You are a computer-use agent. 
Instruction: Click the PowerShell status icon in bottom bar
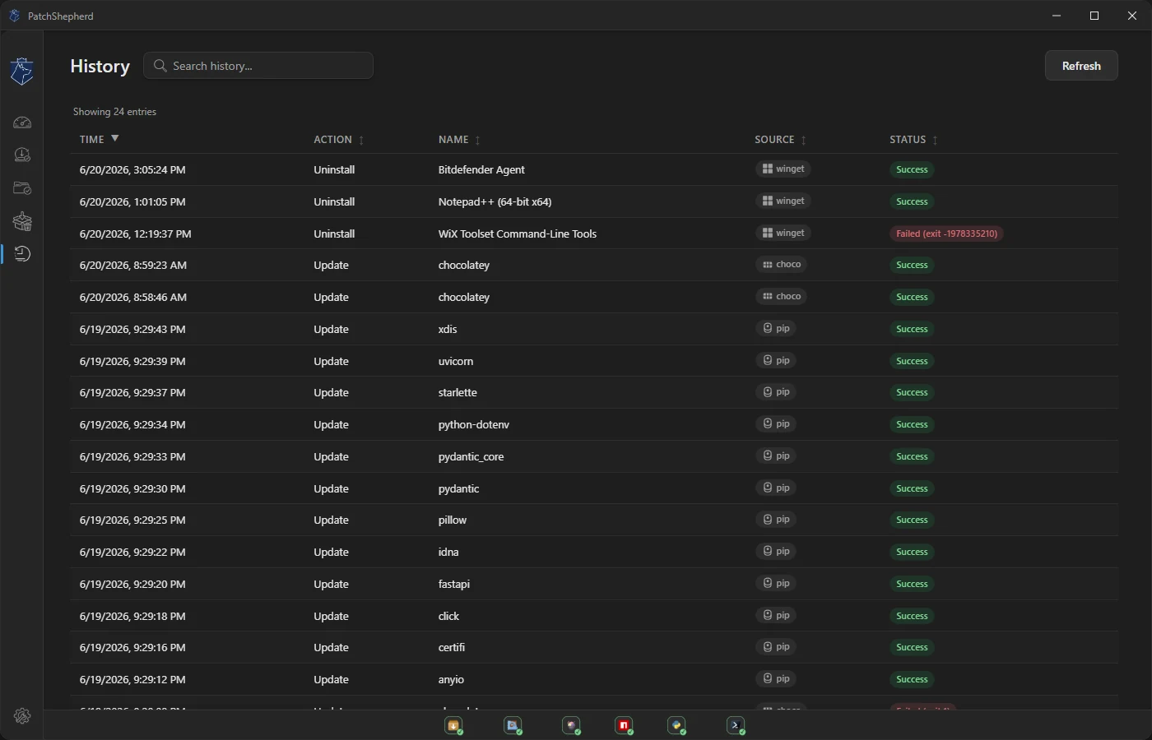(736, 725)
